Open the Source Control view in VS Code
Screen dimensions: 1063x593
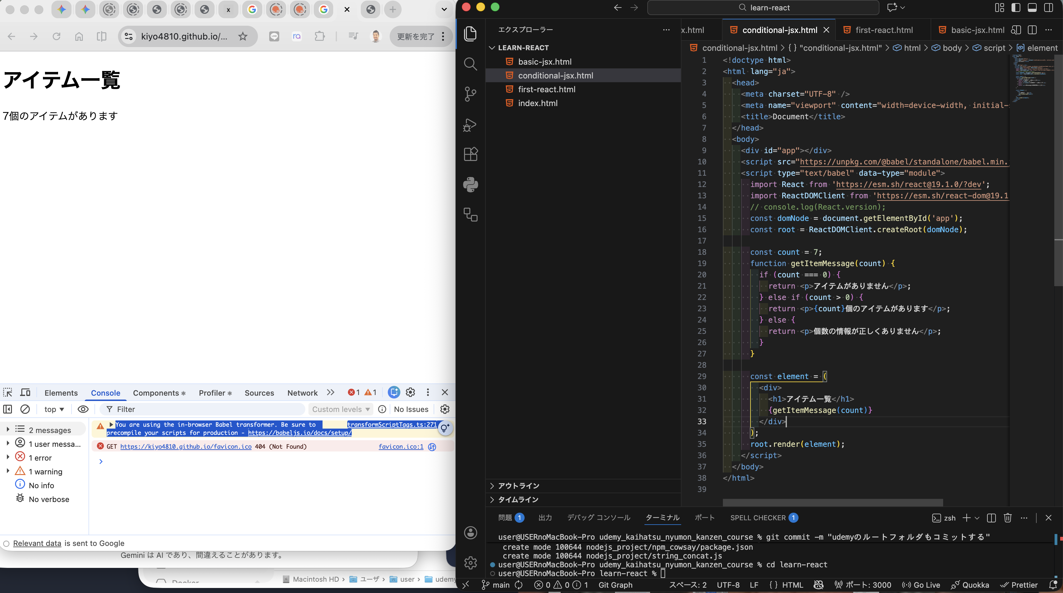click(470, 94)
